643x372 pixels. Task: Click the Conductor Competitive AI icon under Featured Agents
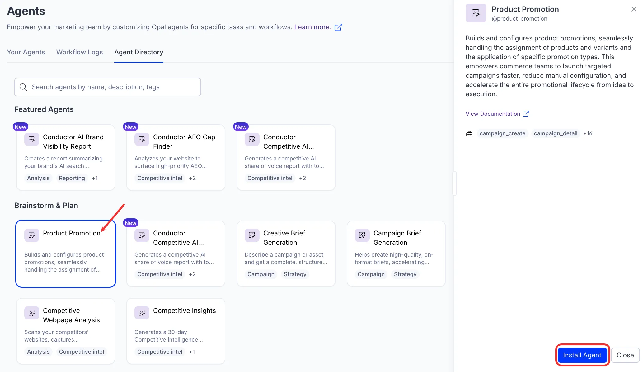click(x=252, y=139)
